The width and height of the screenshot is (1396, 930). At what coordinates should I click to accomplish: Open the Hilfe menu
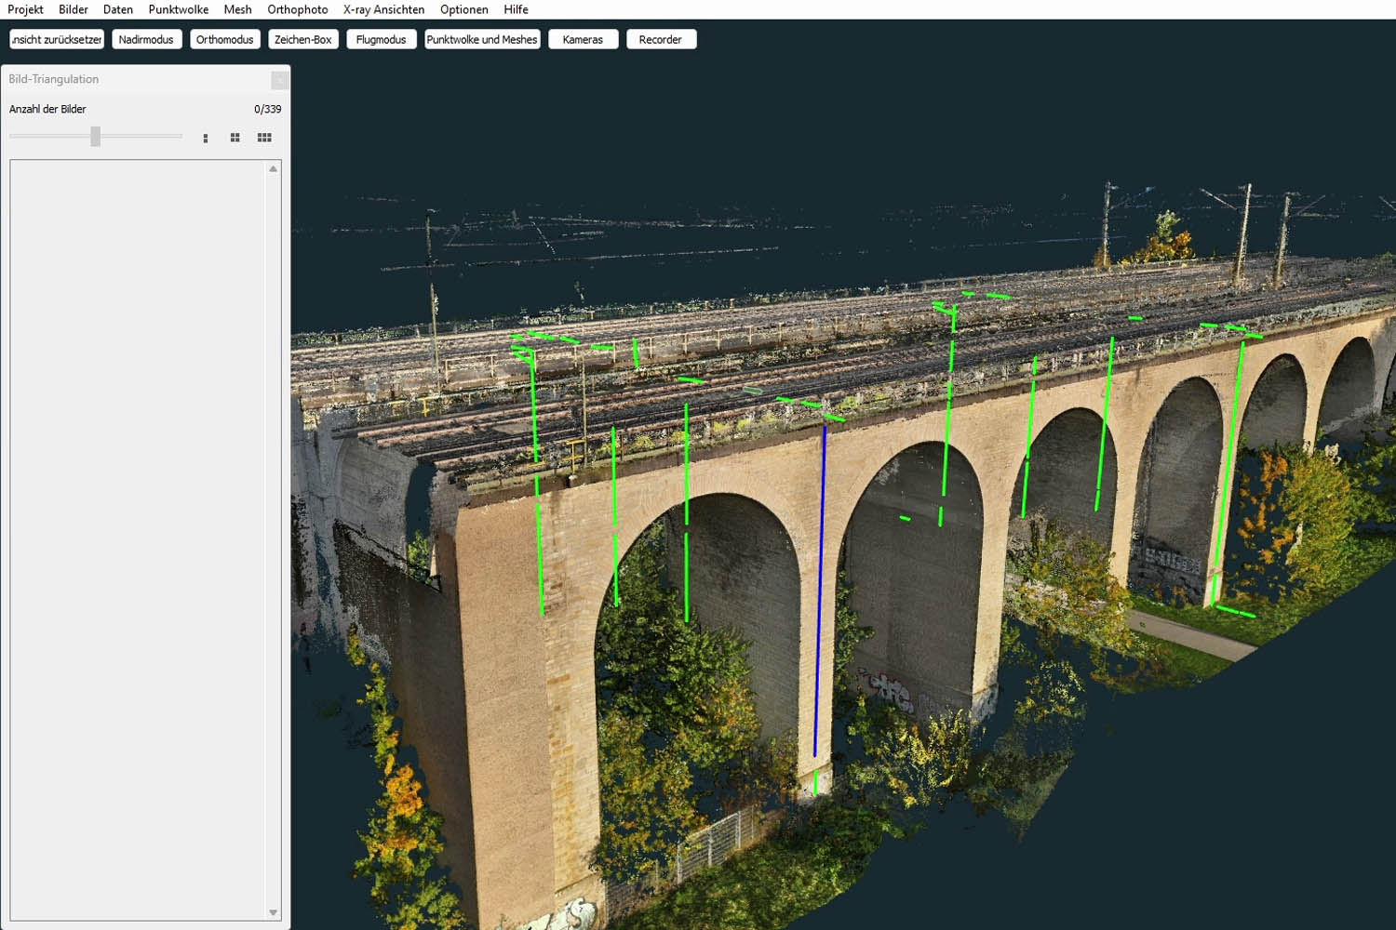(516, 9)
